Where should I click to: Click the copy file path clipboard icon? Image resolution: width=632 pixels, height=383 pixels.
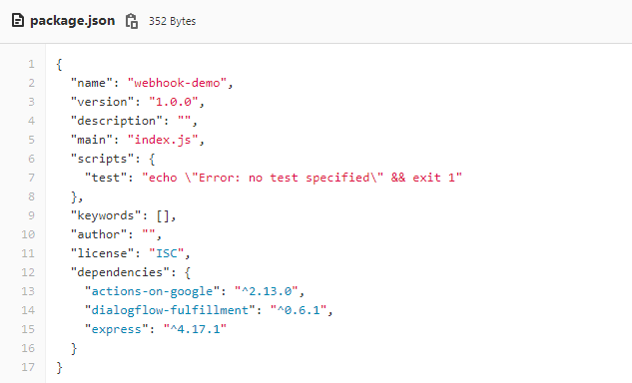(132, 21)
